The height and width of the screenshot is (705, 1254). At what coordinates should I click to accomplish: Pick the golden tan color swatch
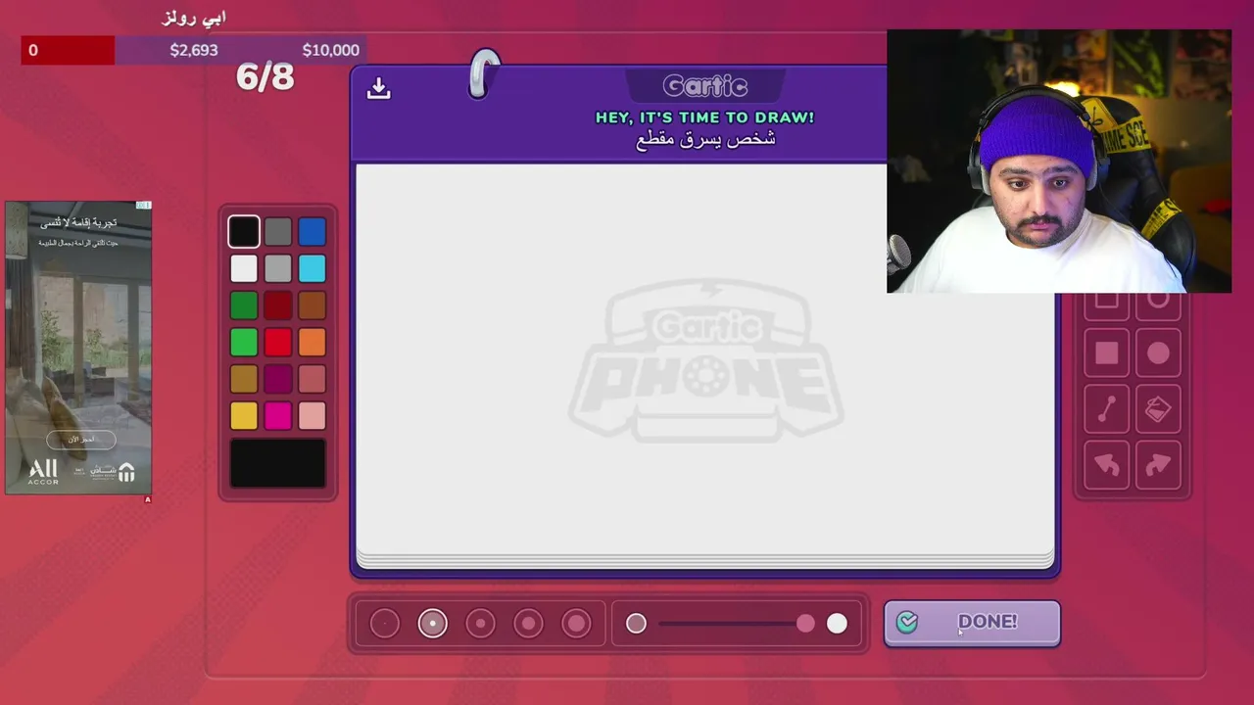[244, 380]
